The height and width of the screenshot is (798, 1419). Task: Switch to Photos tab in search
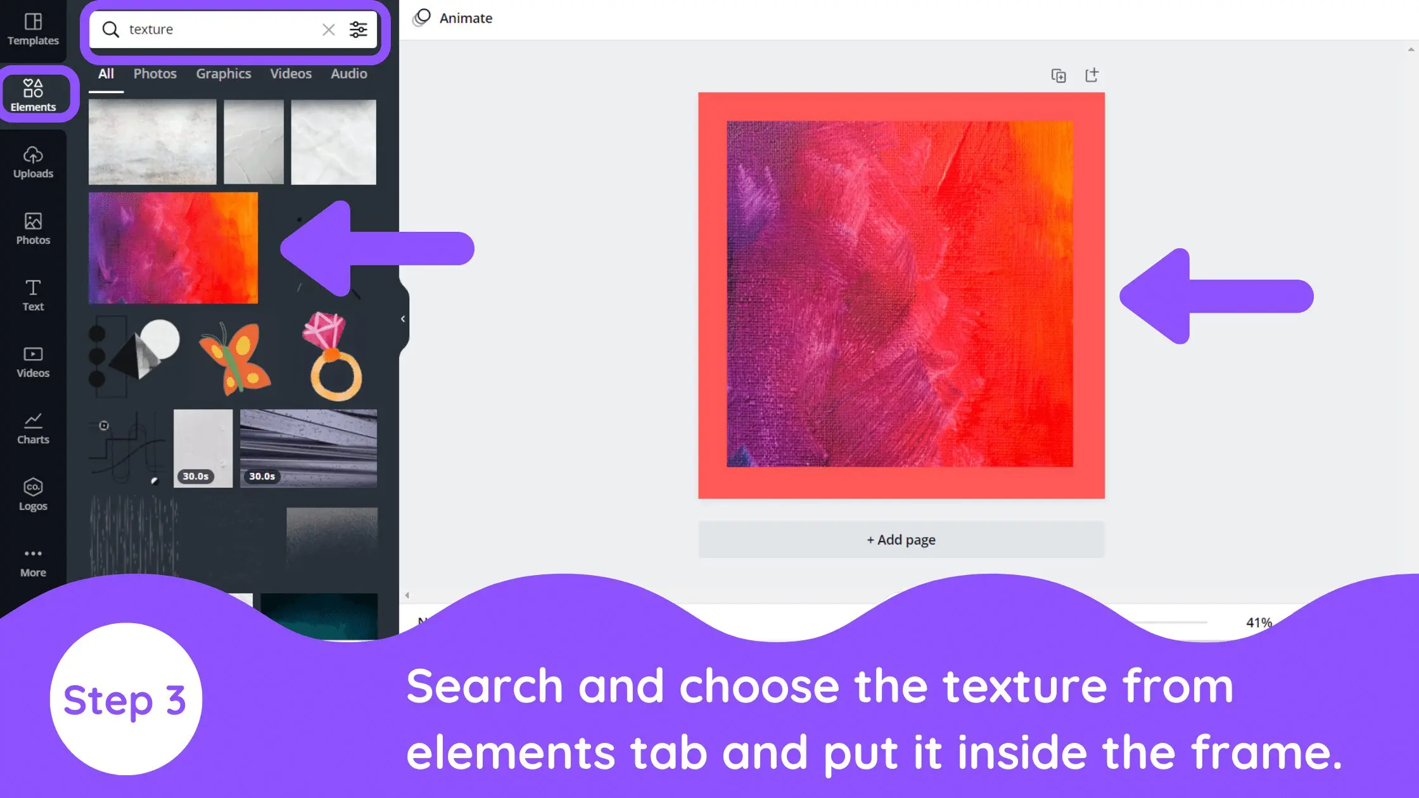coord(154,73)
